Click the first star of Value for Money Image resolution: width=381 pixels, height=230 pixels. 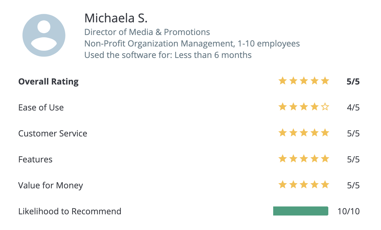283,185
